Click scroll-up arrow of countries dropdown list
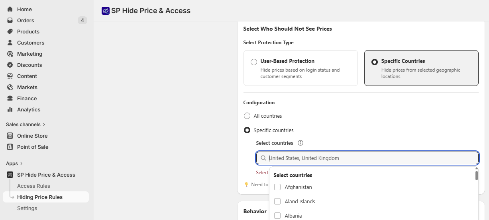Screen dimensions: 489x220 tap(476, 169)
